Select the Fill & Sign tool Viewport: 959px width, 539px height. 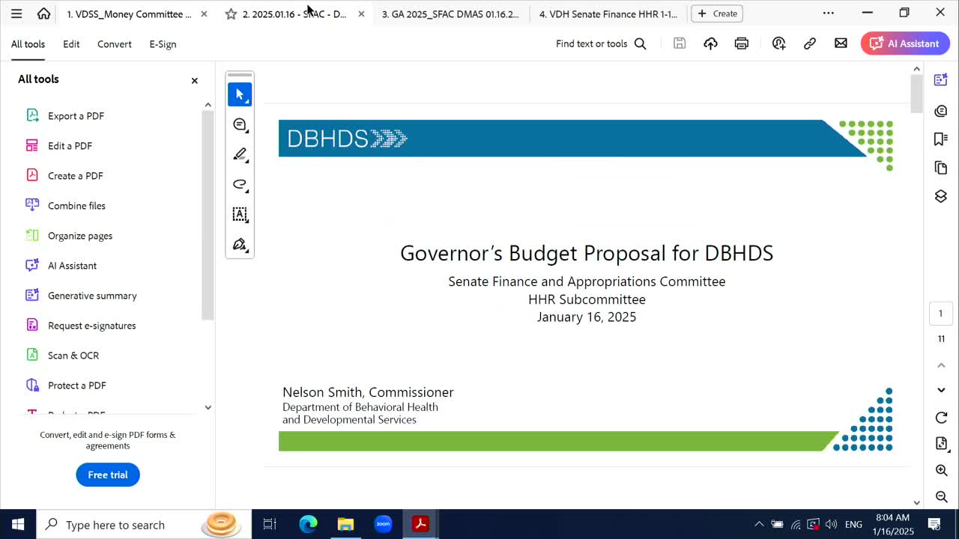[x=240, y=244]
